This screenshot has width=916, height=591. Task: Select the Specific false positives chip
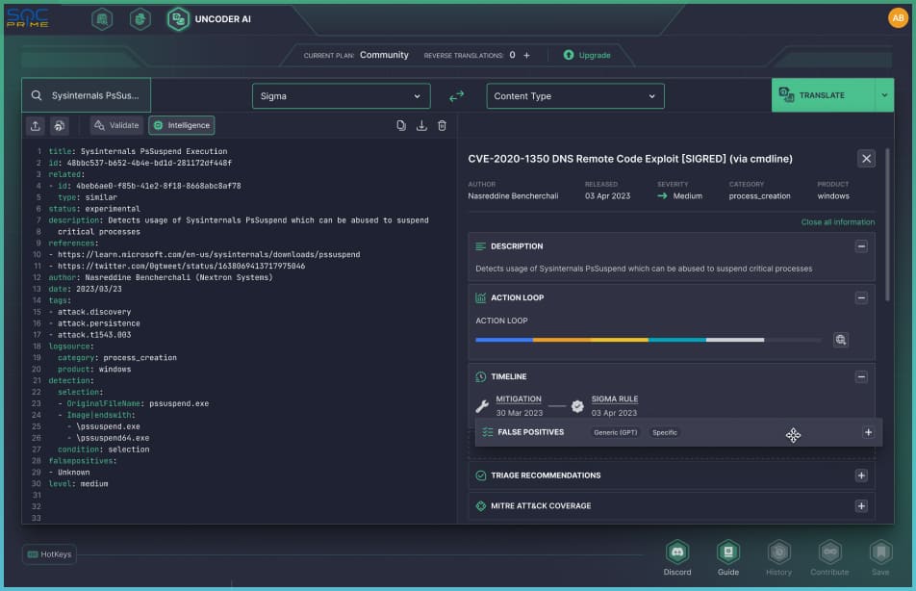click(665, 432)
